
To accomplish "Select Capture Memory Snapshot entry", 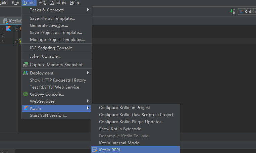I will [x=56, y=65].
